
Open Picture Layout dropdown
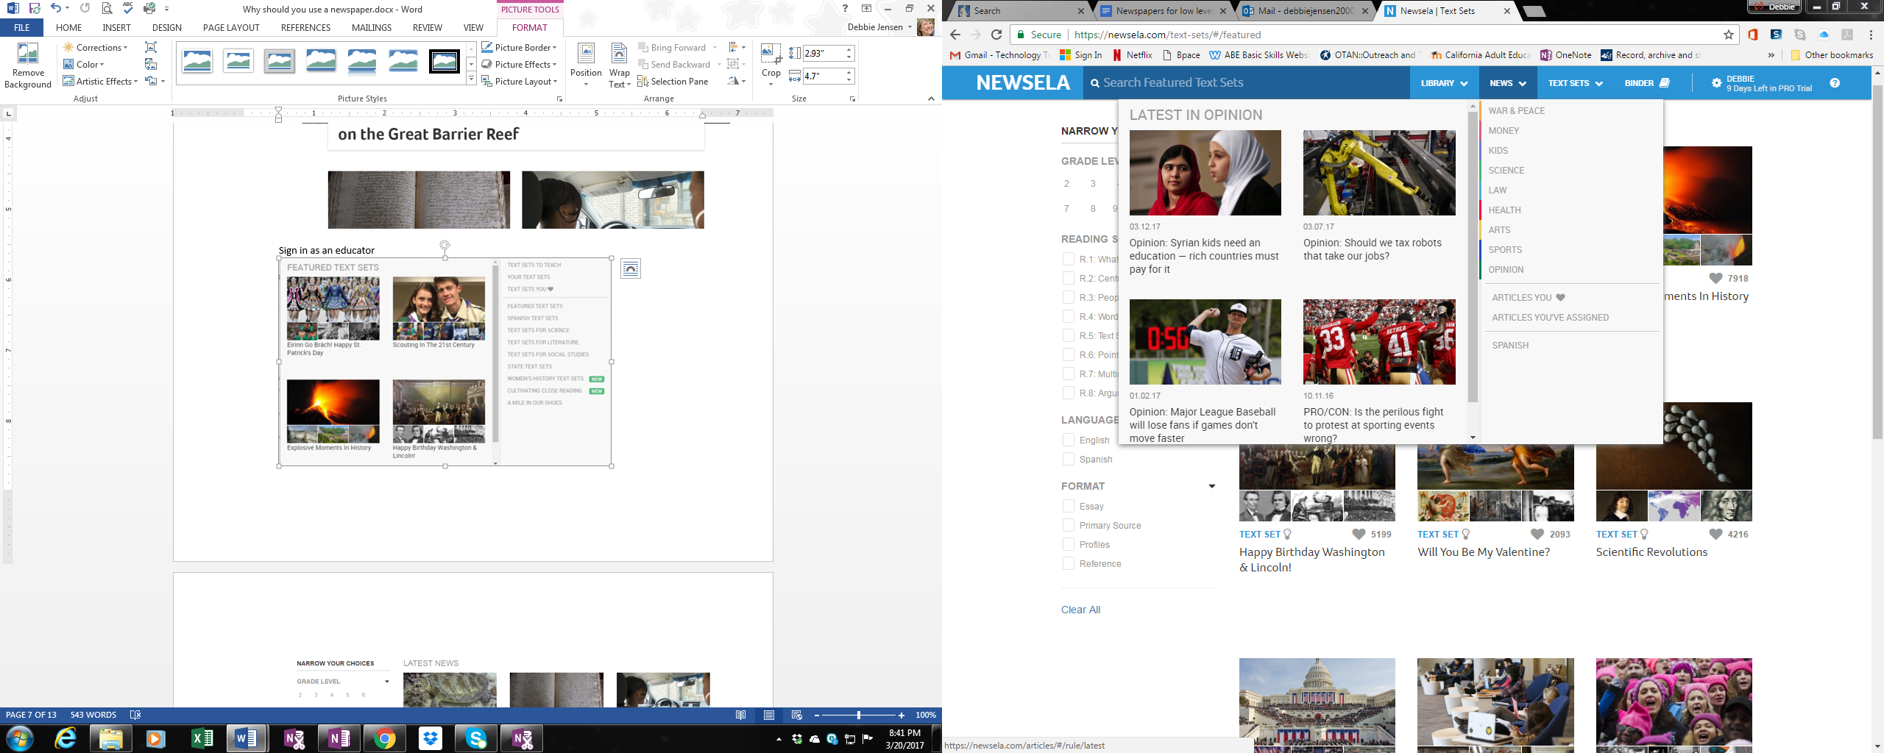pos(520,81)
